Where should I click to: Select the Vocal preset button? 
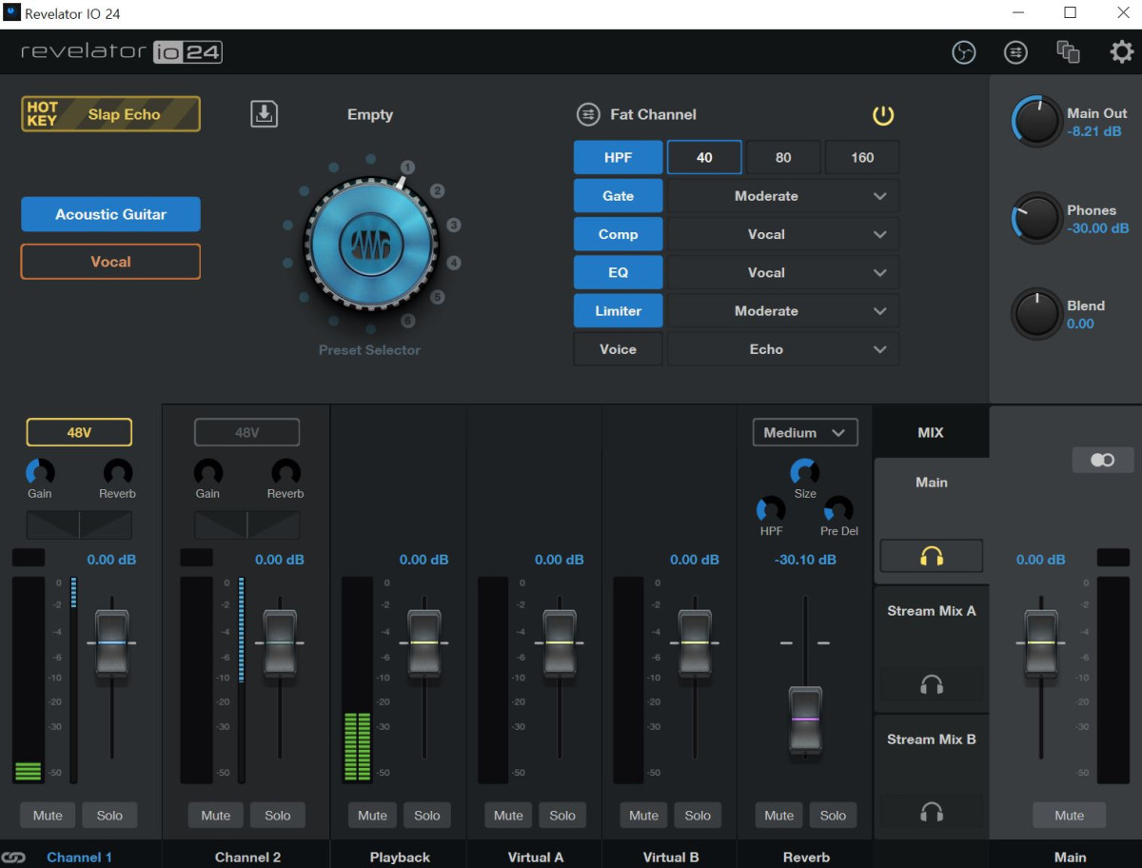coord(110,262)
